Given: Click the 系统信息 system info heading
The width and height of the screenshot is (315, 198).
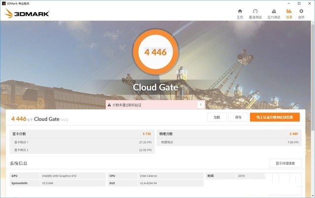Looking at the screenshot, I should pyautogui.click(x=19, y=163).
